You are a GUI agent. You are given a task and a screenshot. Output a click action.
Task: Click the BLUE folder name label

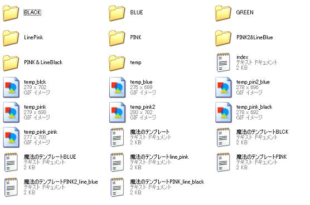pos(137,12)
